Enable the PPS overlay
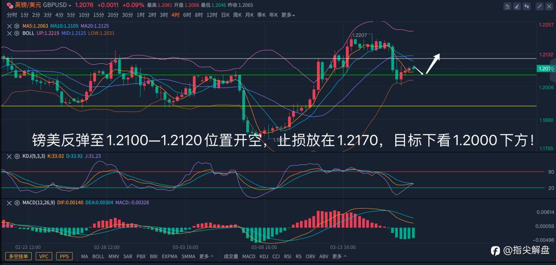Screen dimensions: 556x265 [64, 256]
